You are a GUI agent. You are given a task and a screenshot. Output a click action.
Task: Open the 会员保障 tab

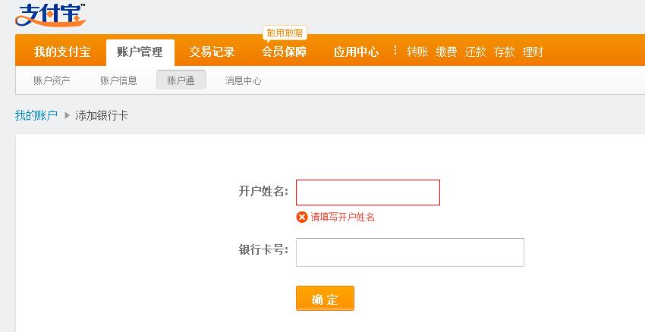click(x=284, y=52)
